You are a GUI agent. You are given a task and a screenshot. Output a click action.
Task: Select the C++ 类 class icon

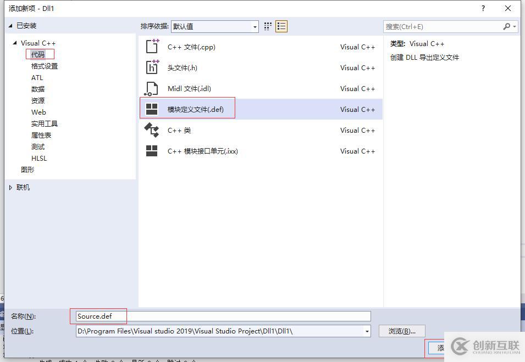152,130
